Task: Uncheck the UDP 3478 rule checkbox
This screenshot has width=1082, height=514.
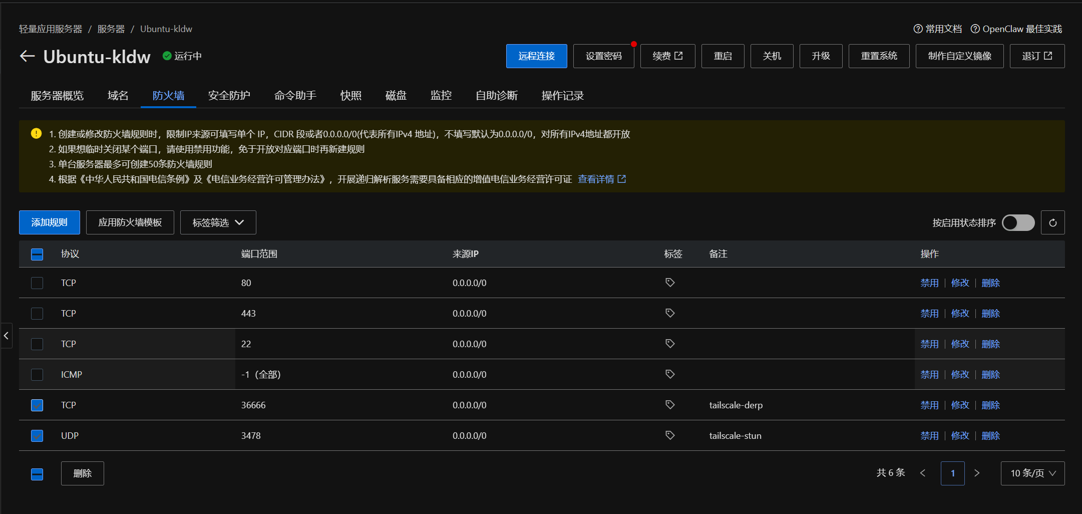Action: (37, 436)
